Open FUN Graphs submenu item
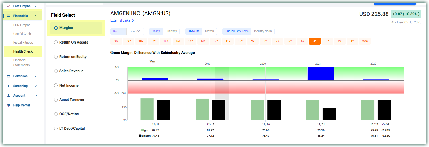 tap(22, 25)
